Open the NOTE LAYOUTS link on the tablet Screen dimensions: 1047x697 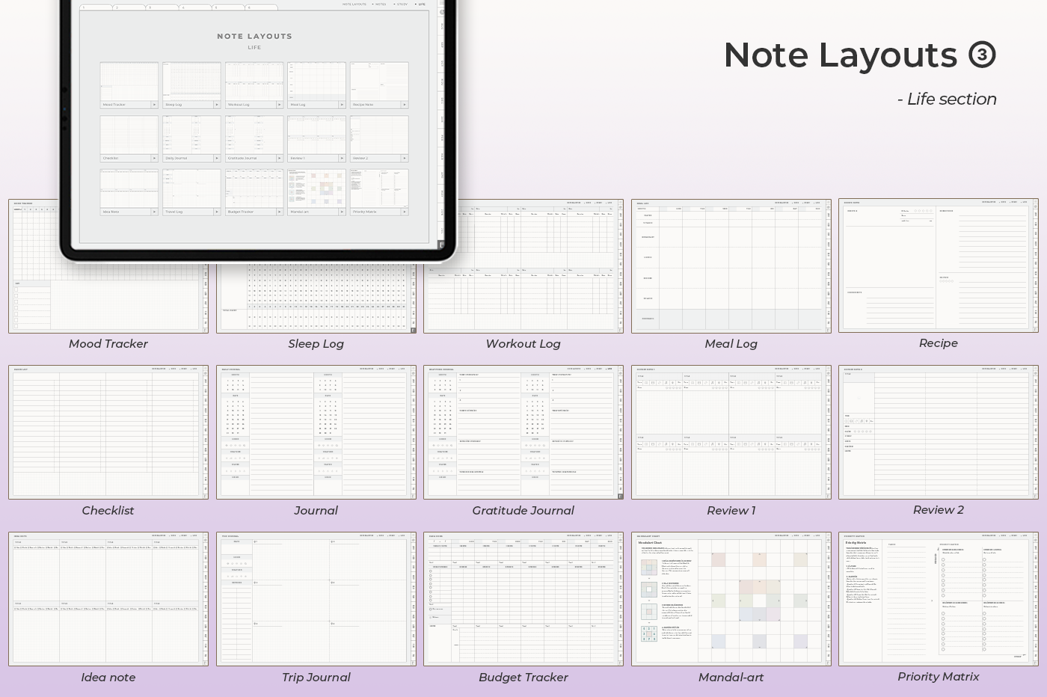click(354, 4)
